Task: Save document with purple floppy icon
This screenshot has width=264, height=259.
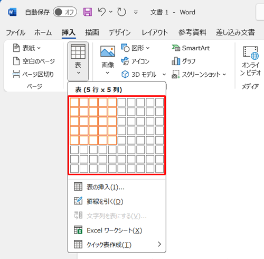Action: (88, 12)
